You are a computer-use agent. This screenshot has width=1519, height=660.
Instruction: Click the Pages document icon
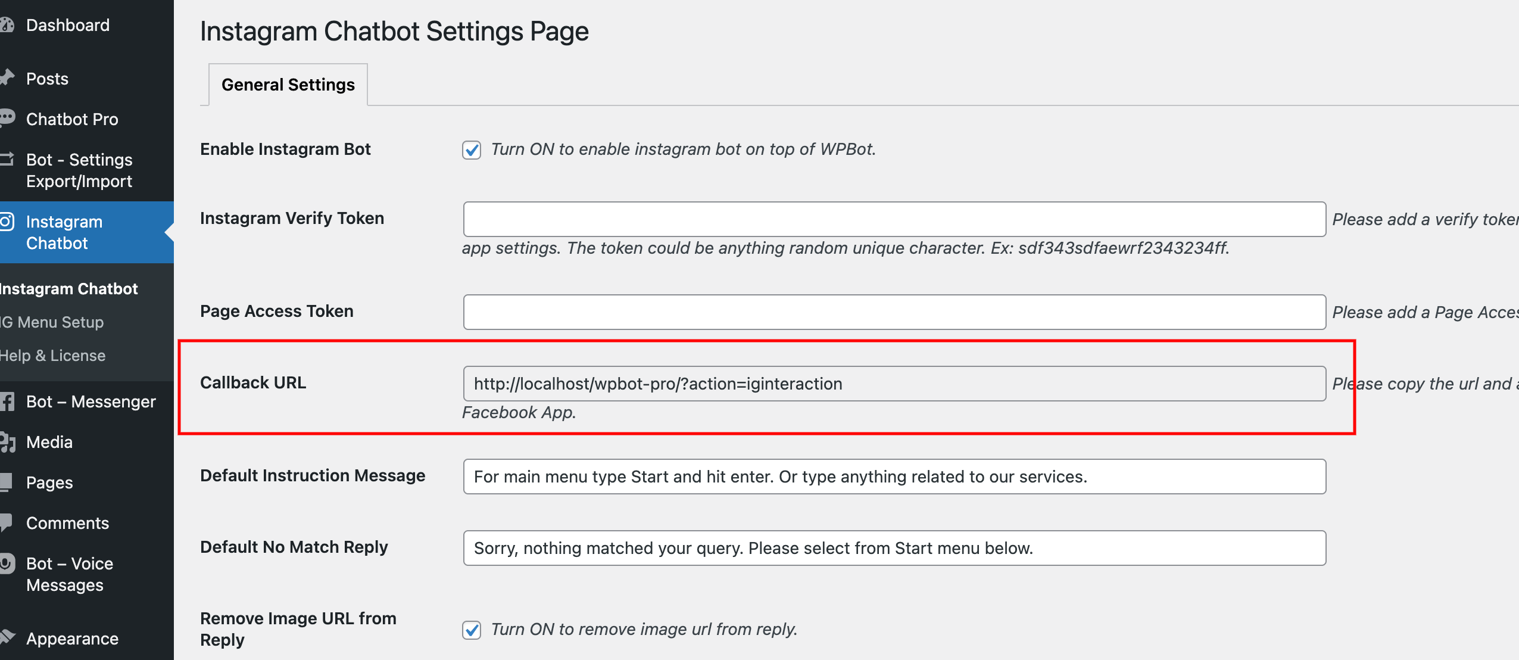click(6, 482)
